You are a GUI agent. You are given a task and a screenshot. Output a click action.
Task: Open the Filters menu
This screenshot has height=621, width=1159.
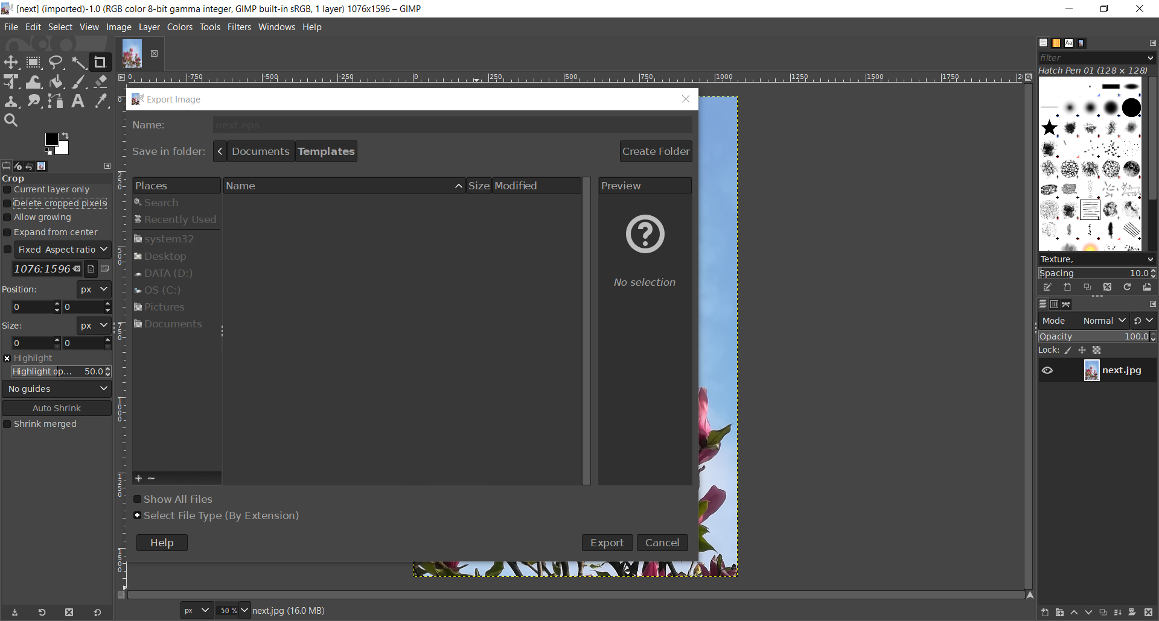coord(239,27)
